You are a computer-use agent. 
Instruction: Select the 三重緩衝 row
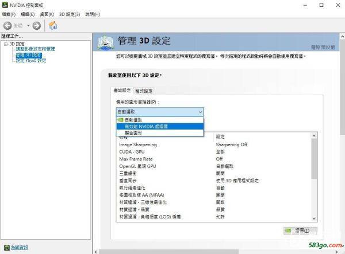(214, 174)
